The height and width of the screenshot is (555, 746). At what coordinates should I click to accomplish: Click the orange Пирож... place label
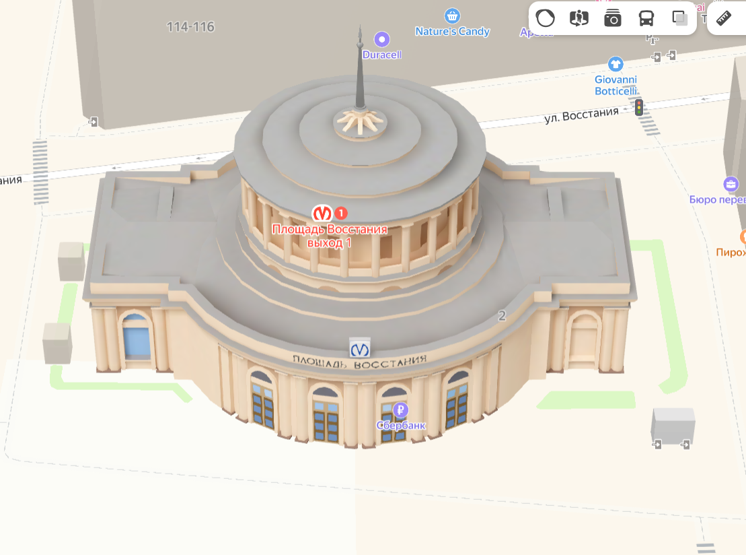click(731, 252)
